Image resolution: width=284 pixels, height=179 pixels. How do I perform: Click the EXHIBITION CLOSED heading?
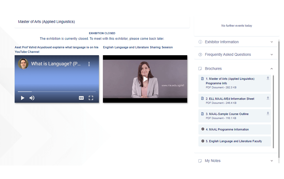[x=102, y=33]
